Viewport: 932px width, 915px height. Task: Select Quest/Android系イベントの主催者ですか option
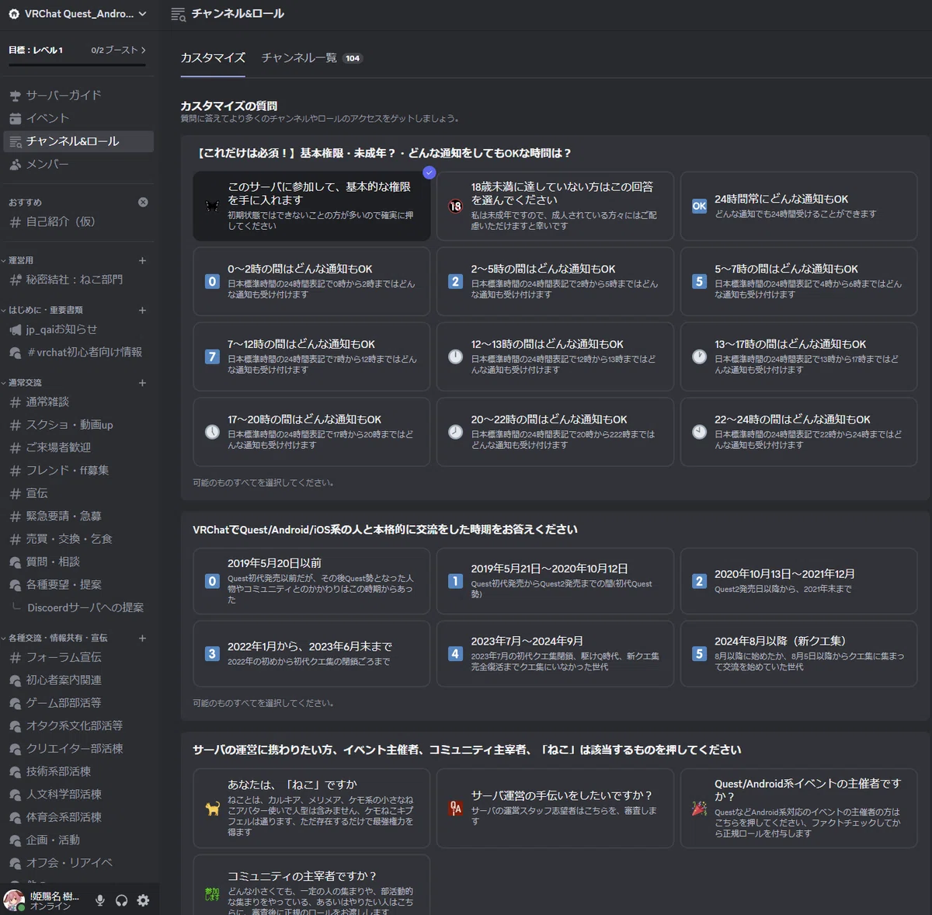pos(798,809)
